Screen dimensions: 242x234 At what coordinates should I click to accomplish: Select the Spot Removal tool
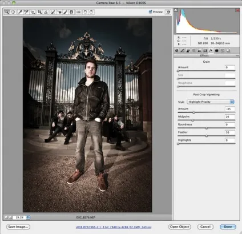point(53,12)
